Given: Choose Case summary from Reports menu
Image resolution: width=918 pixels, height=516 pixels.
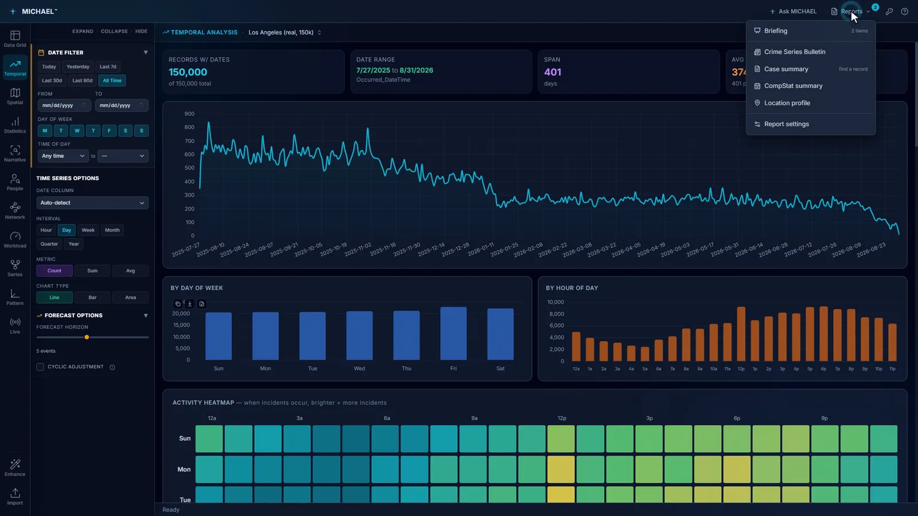Looking at the screenshot, I should point(811,69).
